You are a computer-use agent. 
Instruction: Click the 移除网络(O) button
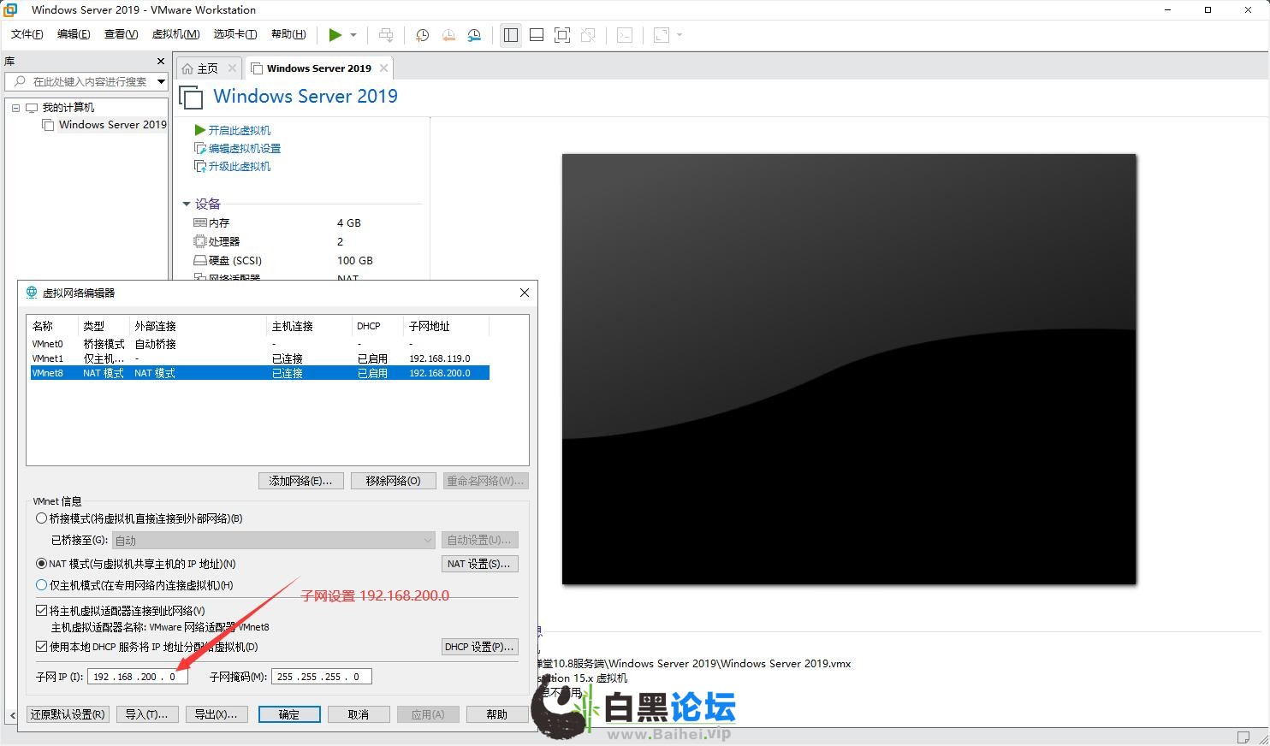[393, 481]
